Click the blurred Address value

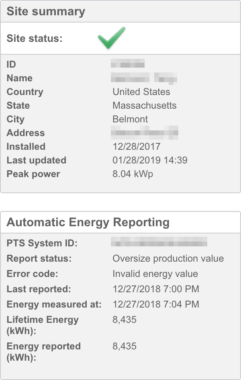145,132
